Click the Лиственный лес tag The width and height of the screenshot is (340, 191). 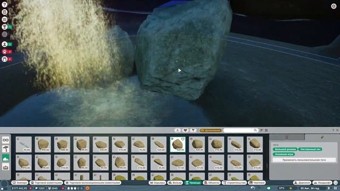point(310,150)
